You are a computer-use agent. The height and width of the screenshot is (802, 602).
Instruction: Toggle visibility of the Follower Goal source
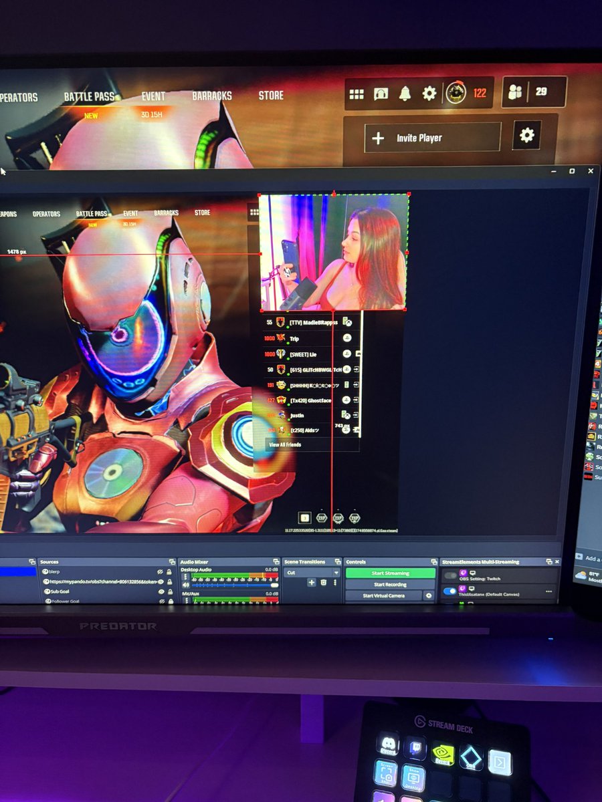(161, 601)
